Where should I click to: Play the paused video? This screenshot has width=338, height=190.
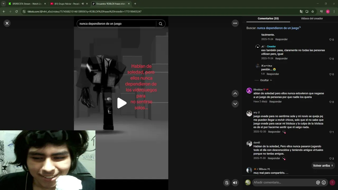click(x=121, y=103)
